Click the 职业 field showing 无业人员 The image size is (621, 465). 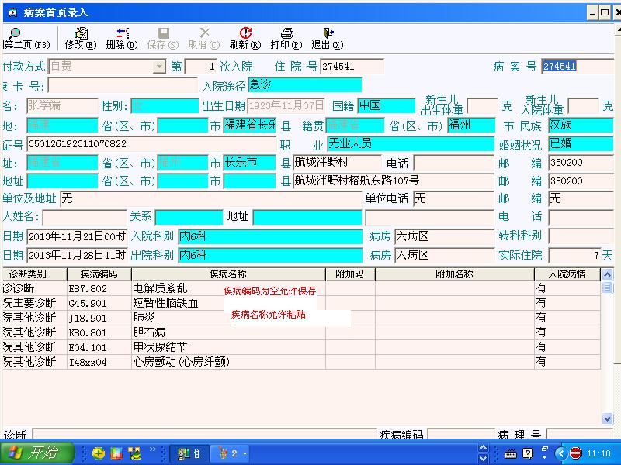click(x=411, y=143)
